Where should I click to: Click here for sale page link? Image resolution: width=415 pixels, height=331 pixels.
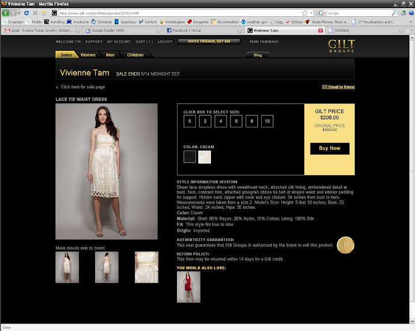point(80,87)
